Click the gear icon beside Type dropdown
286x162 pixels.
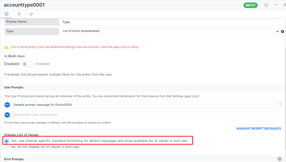pyautogui.click(x=282, y=31)
